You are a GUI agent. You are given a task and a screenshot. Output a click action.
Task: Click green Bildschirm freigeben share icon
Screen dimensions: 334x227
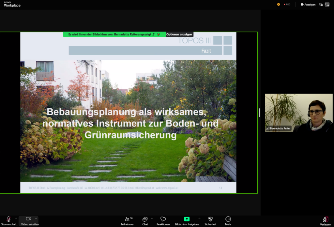pyautogui.click(x=187, y=219)
